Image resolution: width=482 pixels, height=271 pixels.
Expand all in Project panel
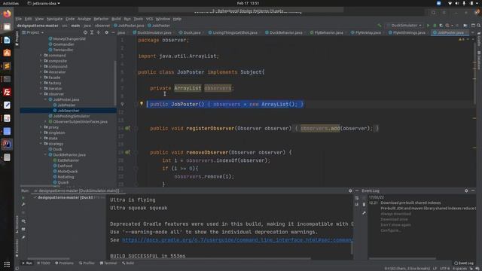(x=92, y=32)
